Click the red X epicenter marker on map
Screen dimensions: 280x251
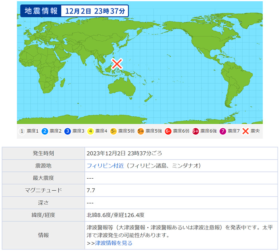coord(117,64)
